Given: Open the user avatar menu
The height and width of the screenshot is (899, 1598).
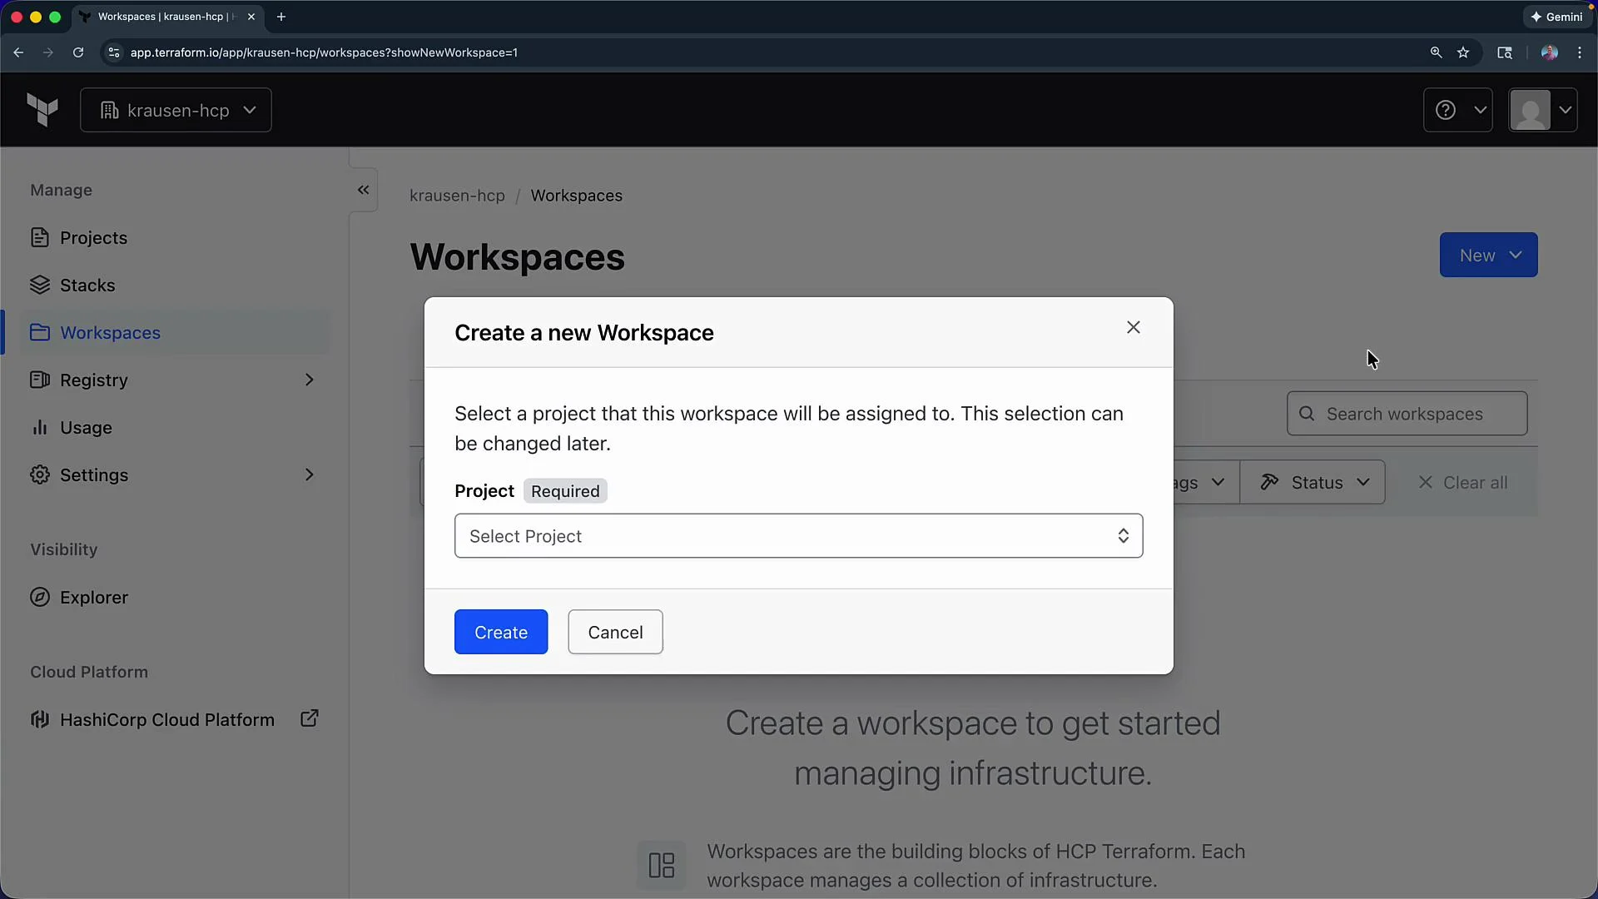Looking at the screenshot, I should pyautogui.click(x=1543, y=110).
